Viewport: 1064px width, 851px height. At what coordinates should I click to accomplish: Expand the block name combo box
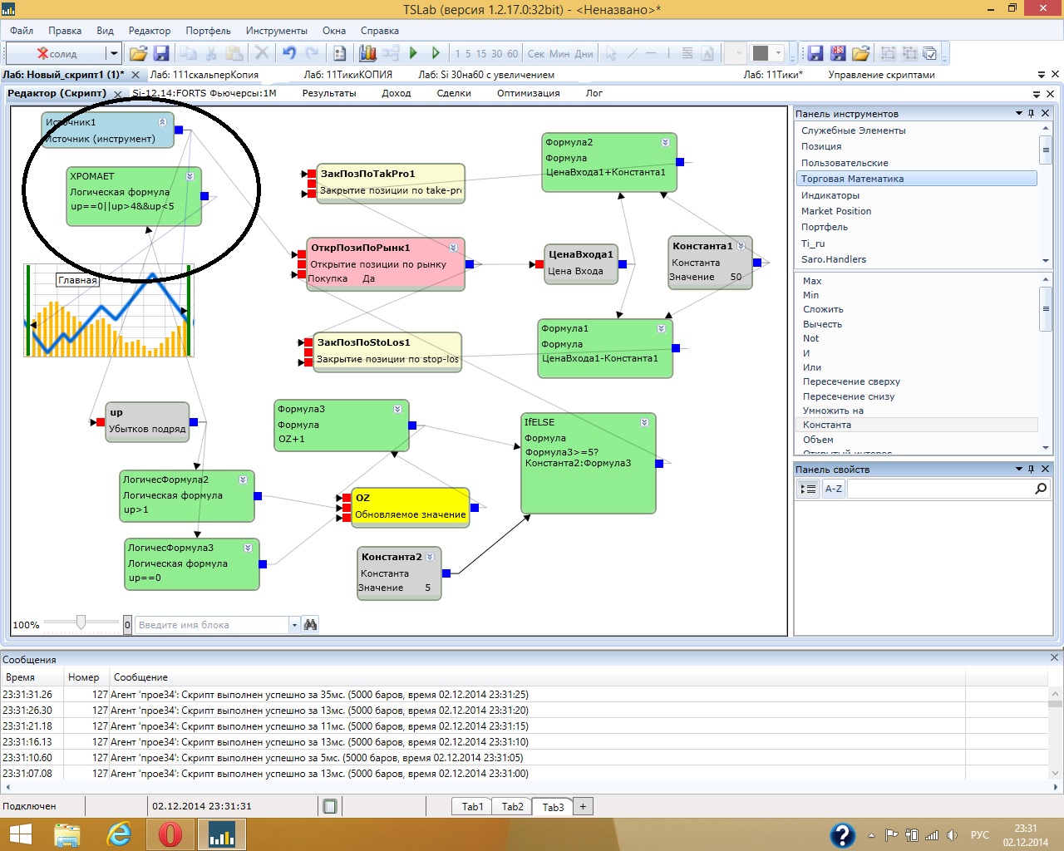point(294,625)
